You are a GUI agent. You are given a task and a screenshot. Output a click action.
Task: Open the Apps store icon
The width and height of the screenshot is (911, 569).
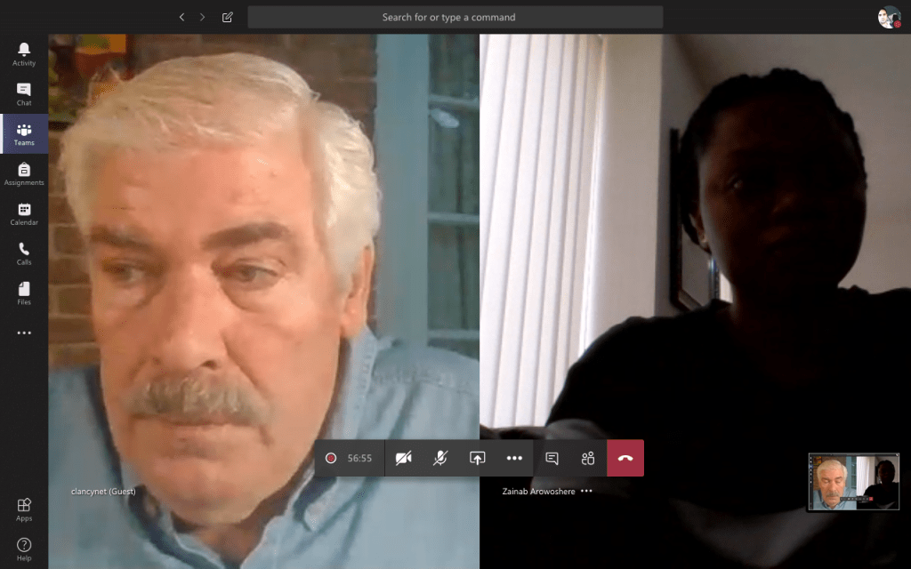tap(24, 509)
